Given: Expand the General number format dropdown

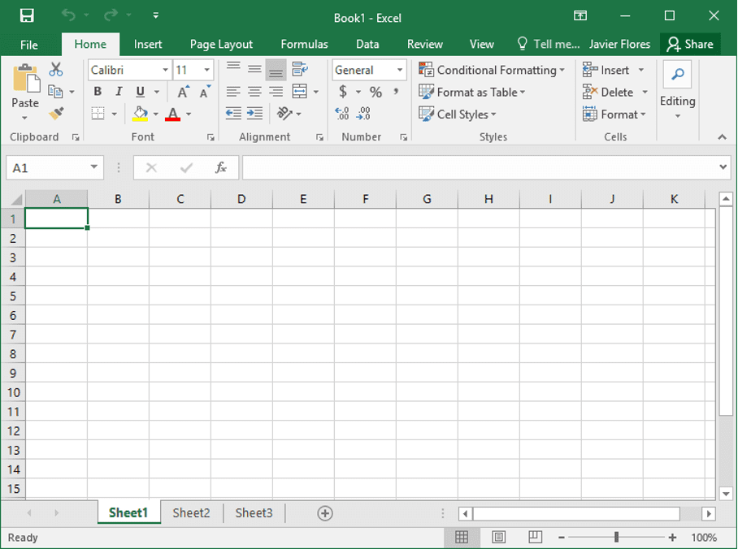Looking at the screenshot, I should (x=402, y=70).
